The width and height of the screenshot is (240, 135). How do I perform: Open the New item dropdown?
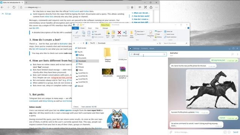pos(144,31)
